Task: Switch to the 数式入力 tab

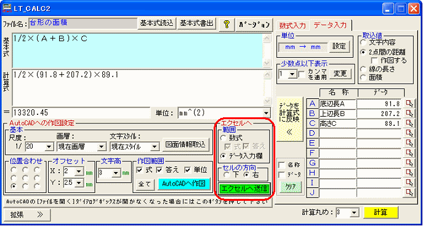Action: point(292,26)
